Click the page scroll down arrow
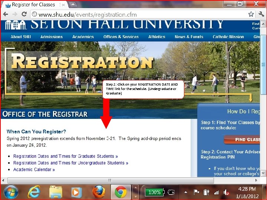This screenshot has height=200, width=267. [x=263, y=174]
